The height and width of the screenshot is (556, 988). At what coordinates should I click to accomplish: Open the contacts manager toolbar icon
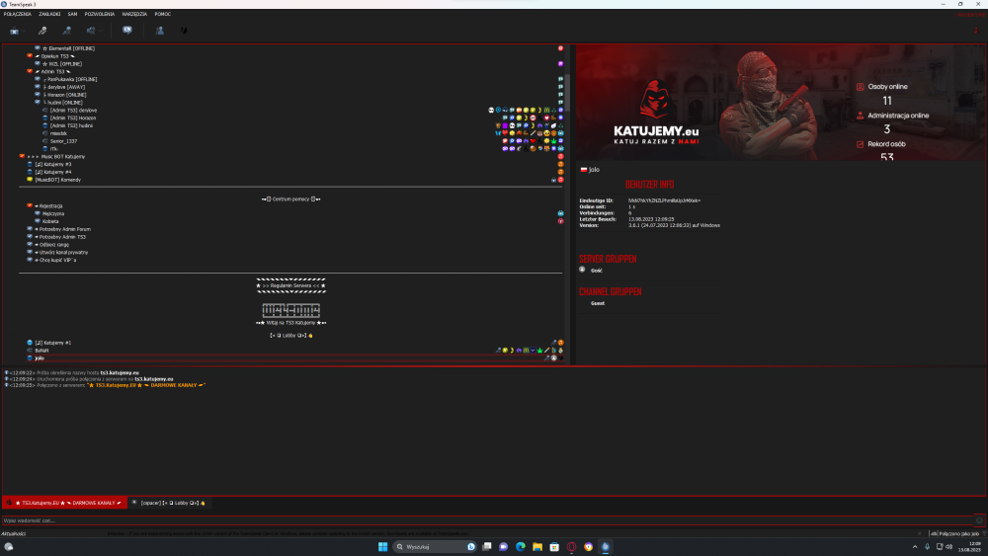point(160,31)
